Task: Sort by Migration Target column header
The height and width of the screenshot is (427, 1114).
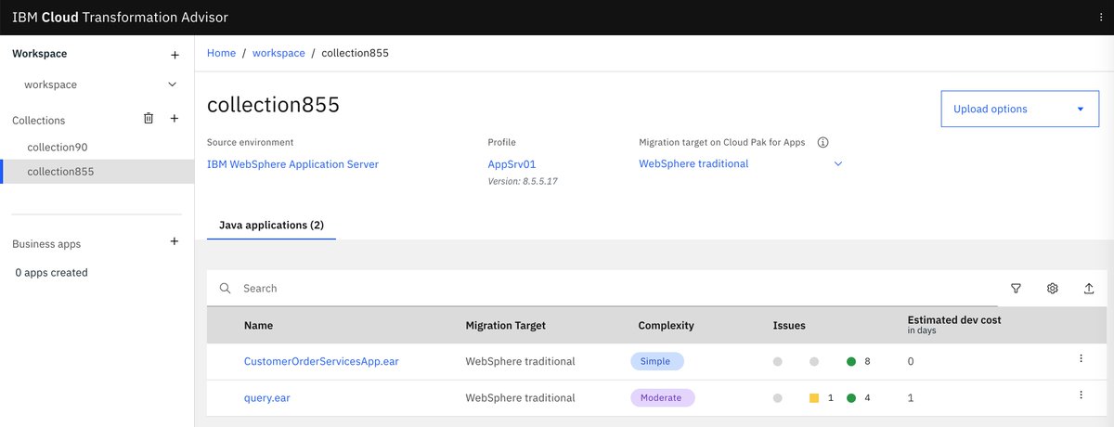Action: [505, 326]
